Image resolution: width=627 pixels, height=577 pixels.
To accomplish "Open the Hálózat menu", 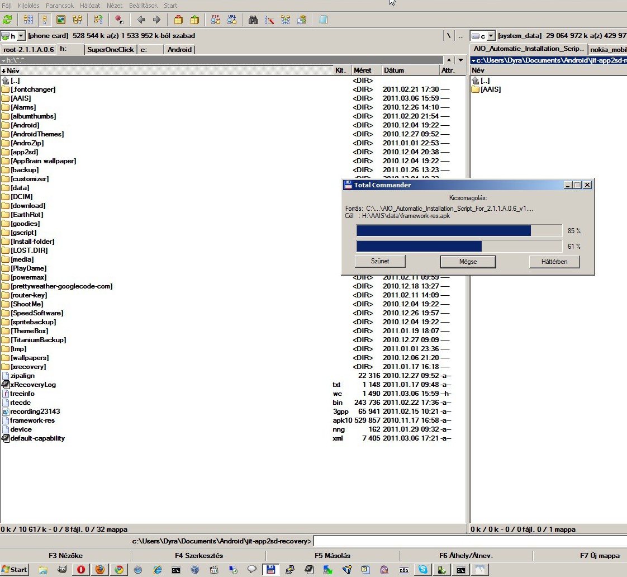I will [x=90, y=6].
